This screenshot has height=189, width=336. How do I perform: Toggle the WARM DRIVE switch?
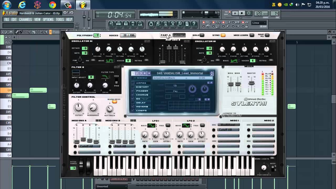[x=114, y=102]
